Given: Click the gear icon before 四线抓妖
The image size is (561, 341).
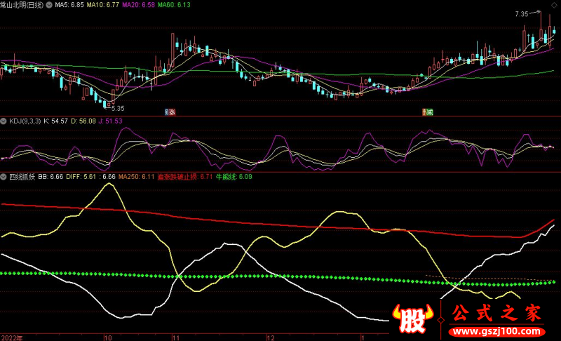Looking at the screenshot, I should pyautogui.click(x=4, y=178).
